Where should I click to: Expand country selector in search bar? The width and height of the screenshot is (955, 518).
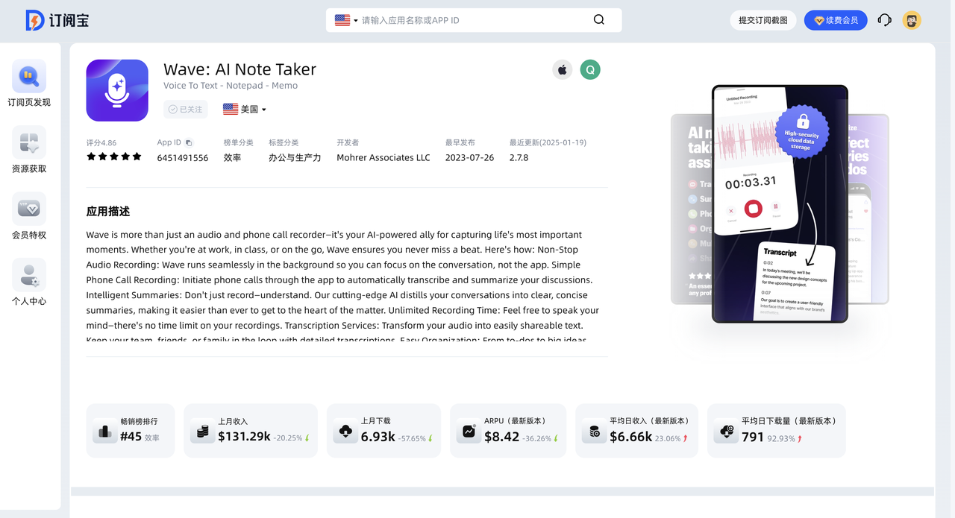[x=346, y=20]
